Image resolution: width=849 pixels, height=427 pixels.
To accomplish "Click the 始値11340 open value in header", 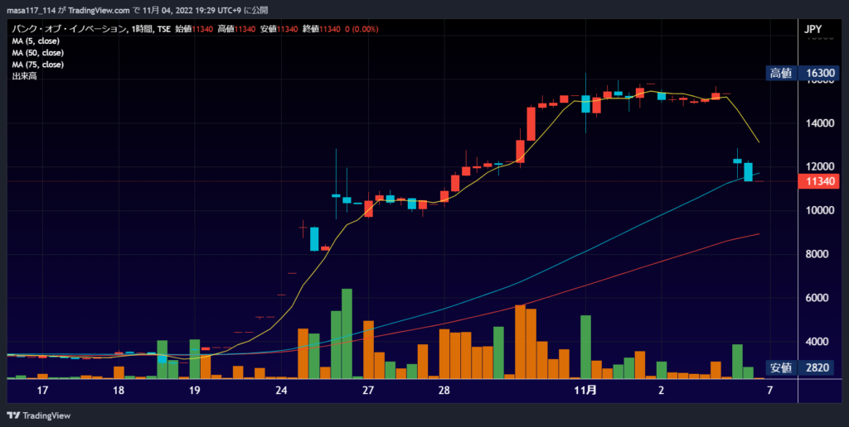I will (194, 29).
